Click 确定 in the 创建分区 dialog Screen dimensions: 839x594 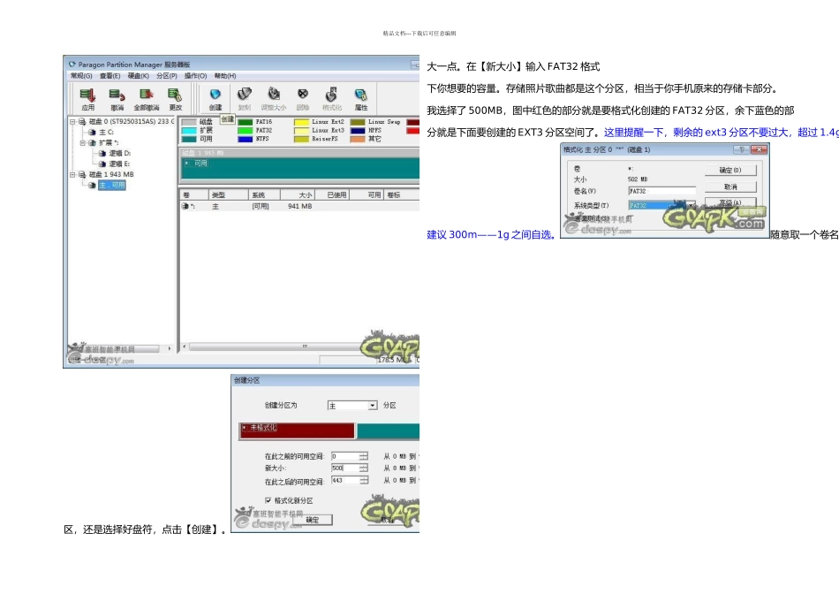[313, 520]
